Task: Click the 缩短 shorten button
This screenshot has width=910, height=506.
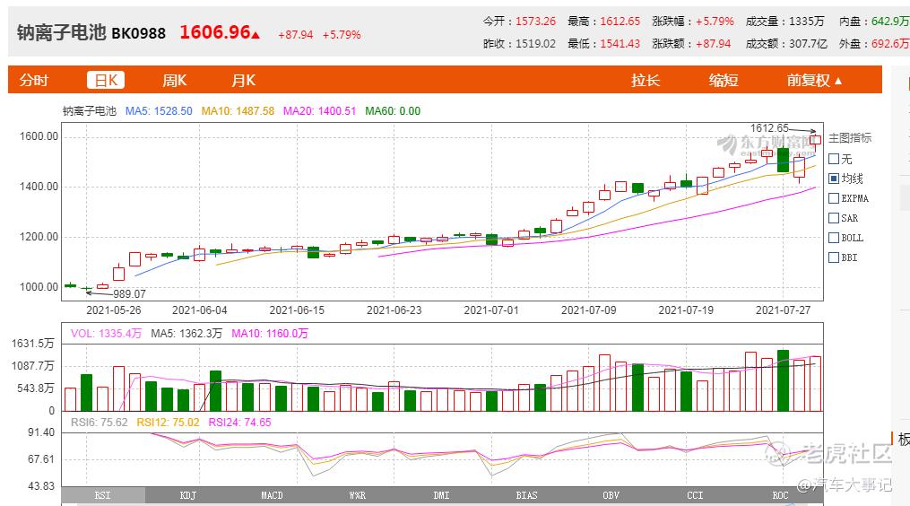Action: click(x=724, y=80)
